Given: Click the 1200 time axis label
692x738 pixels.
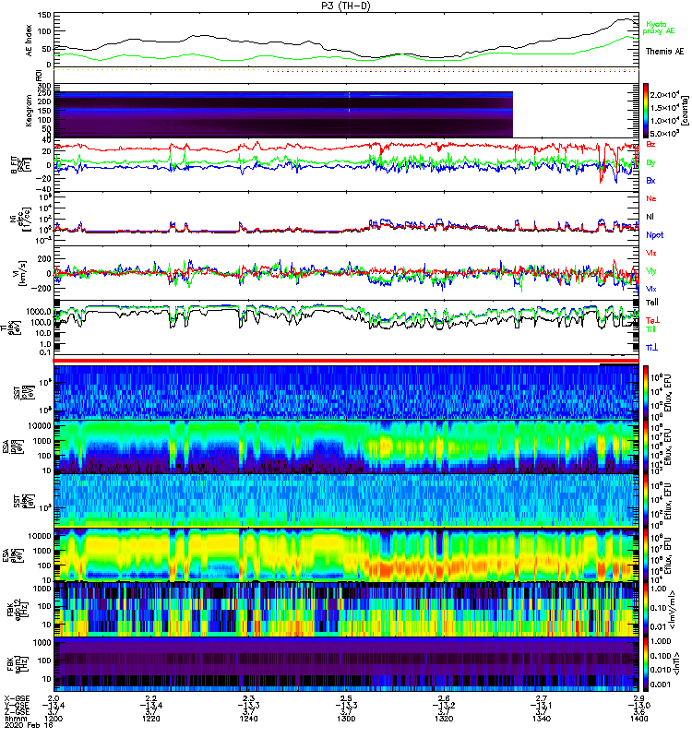Looking at the screenshot, I should click(54, 719).
